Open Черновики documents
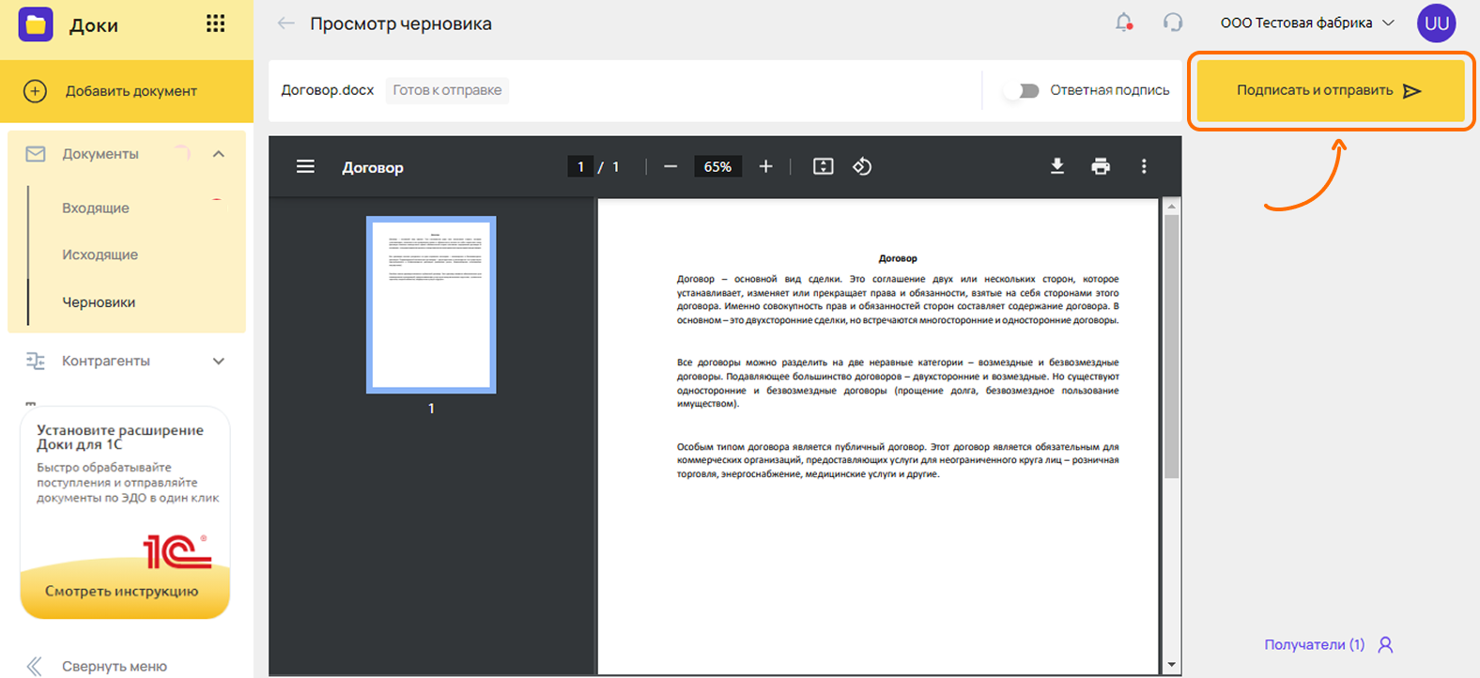Screen dimensions: 1480x678 pos(99,302)
